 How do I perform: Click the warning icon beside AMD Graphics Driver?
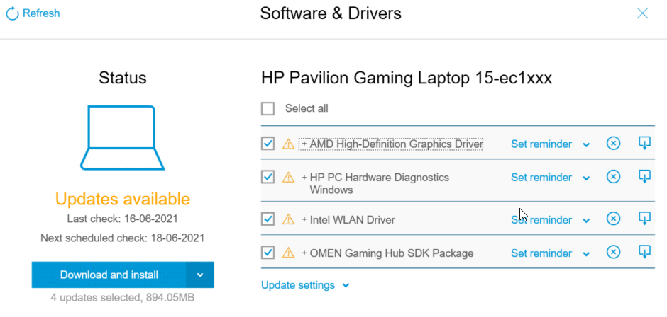coord(288,144)
